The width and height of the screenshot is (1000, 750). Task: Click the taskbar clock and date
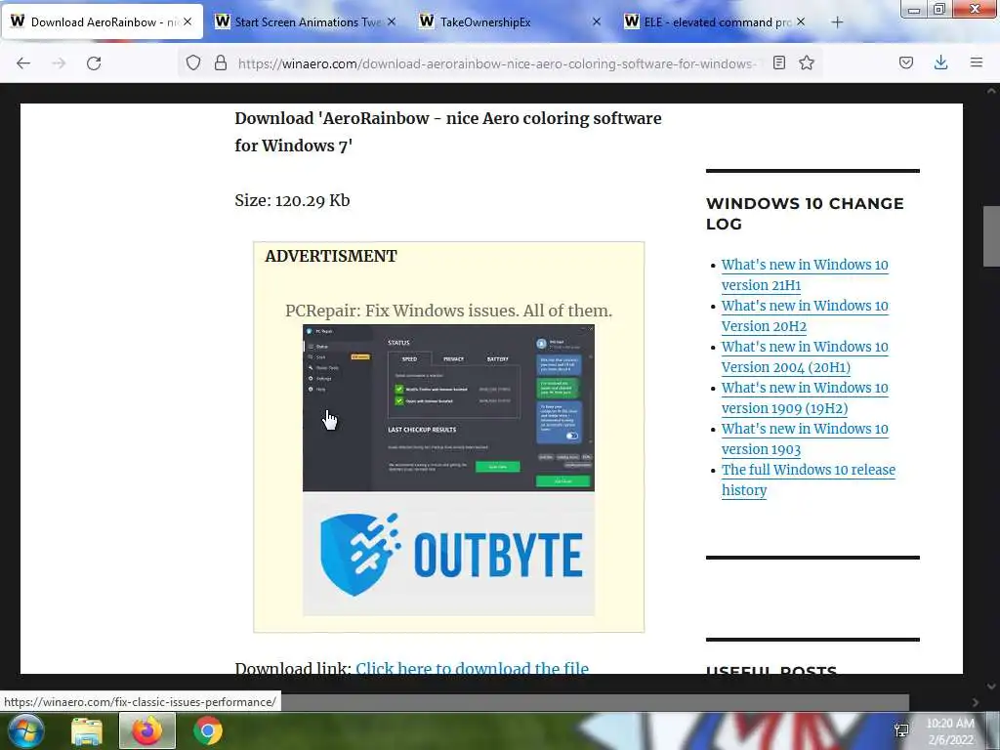point(950,731)
